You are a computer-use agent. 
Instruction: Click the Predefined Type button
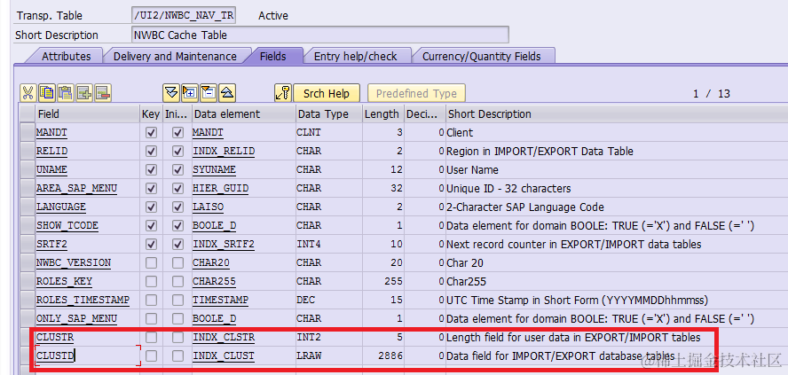(416, 93)
